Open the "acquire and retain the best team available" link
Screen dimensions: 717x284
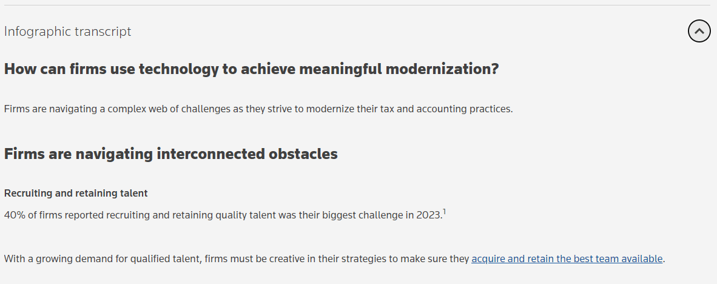point(567,259)
